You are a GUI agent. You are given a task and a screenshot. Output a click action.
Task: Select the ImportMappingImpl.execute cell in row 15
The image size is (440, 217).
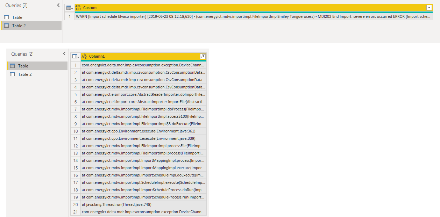pyautogui.click(x=143, y=168)
